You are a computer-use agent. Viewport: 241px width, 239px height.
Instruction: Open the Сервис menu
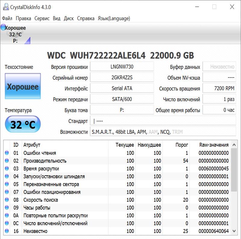(42, 18)
